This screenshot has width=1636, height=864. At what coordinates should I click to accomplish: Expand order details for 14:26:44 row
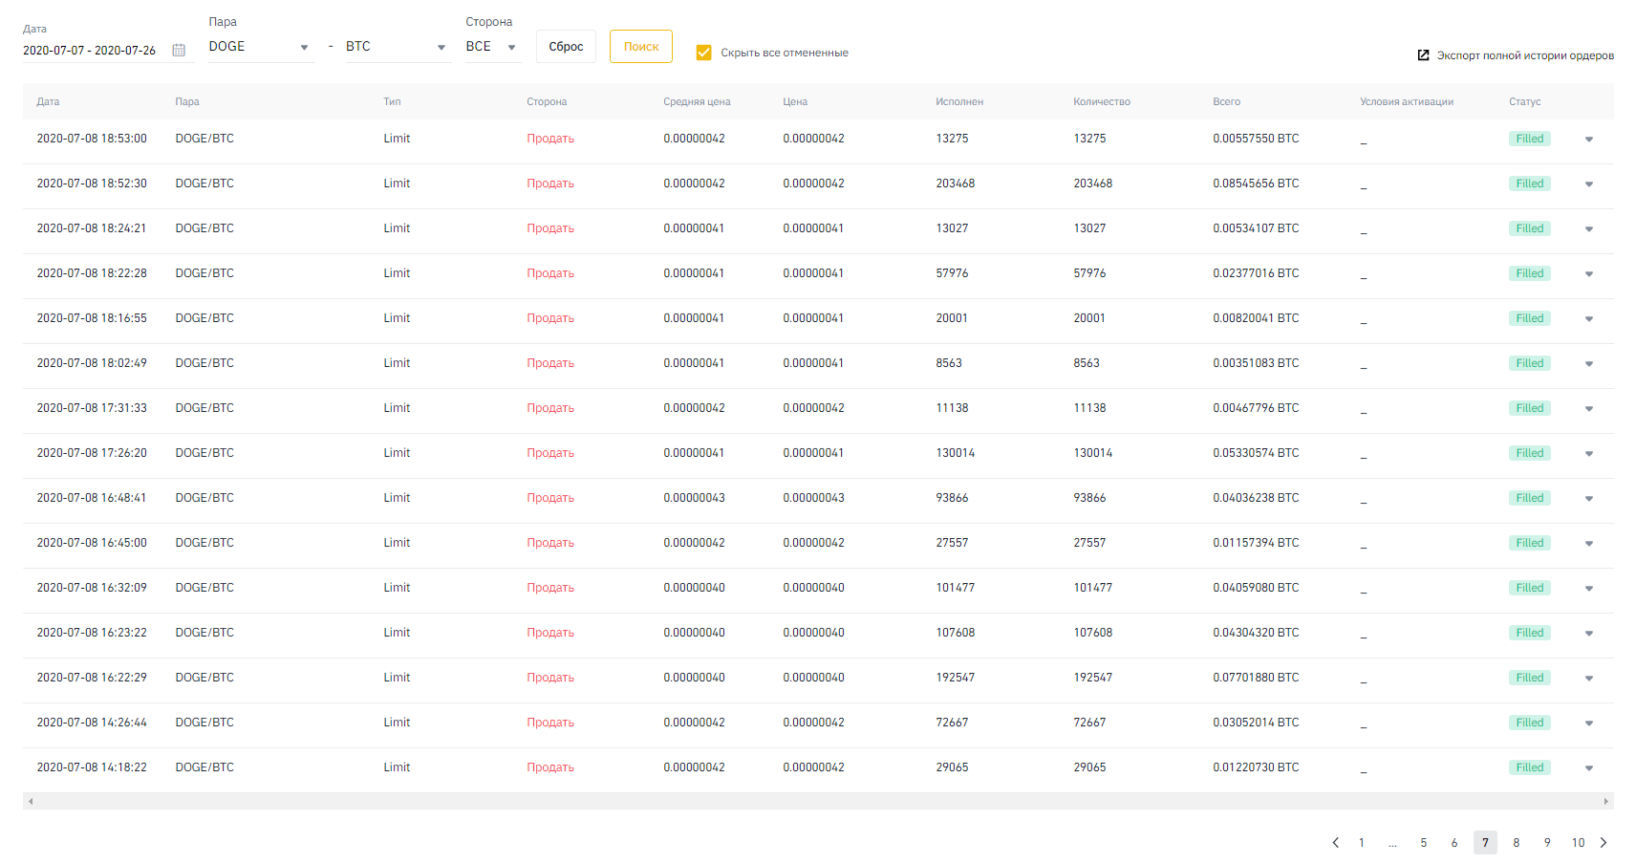pos(1589,724)
